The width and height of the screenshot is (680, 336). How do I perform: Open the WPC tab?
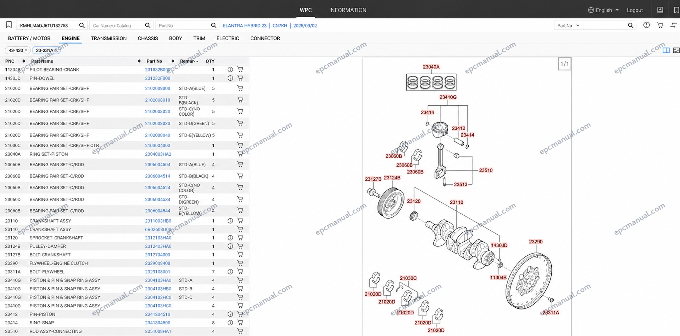[306, 10]
